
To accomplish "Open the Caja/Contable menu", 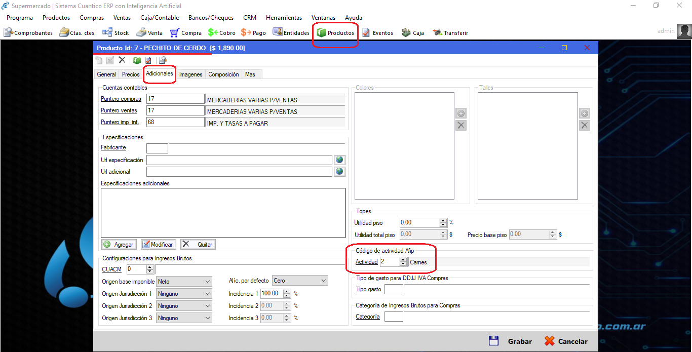I will [x=160, y=17].
